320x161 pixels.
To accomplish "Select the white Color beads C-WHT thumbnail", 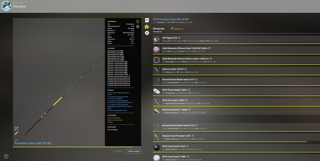I will point(157,158).
